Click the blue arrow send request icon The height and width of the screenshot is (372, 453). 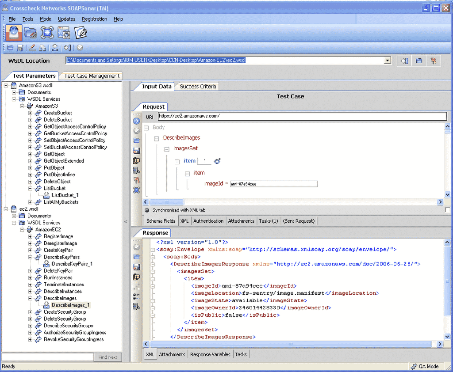[x=137, y=121]
